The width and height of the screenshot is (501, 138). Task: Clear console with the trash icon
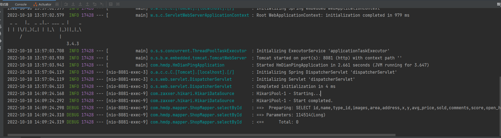[x=1, y=48]
